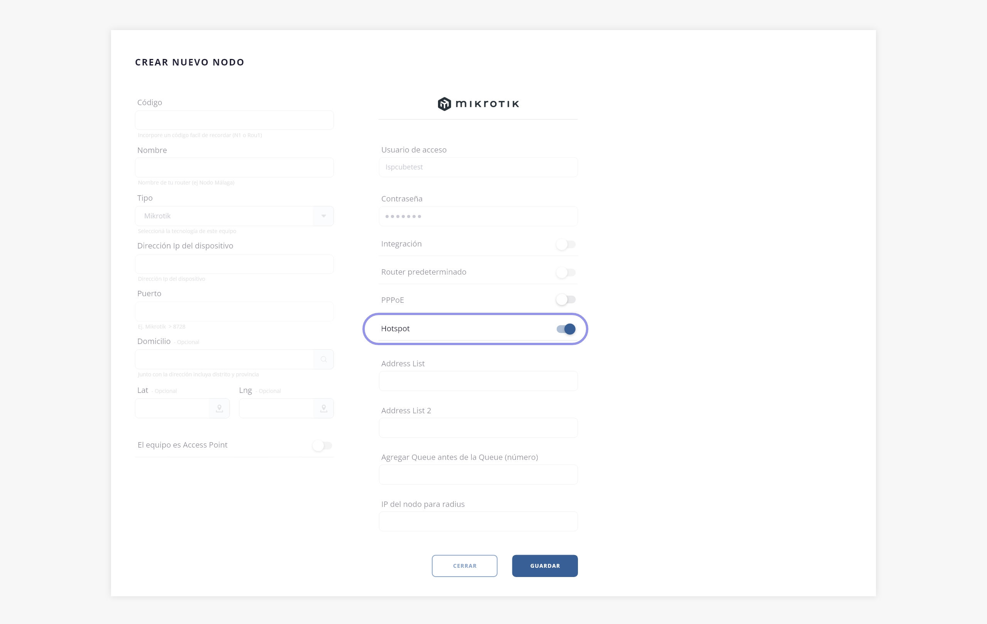Click the Lng location pin icon
Image resolution: width=987 pixels, height=624 pixels.
(323, 408)
